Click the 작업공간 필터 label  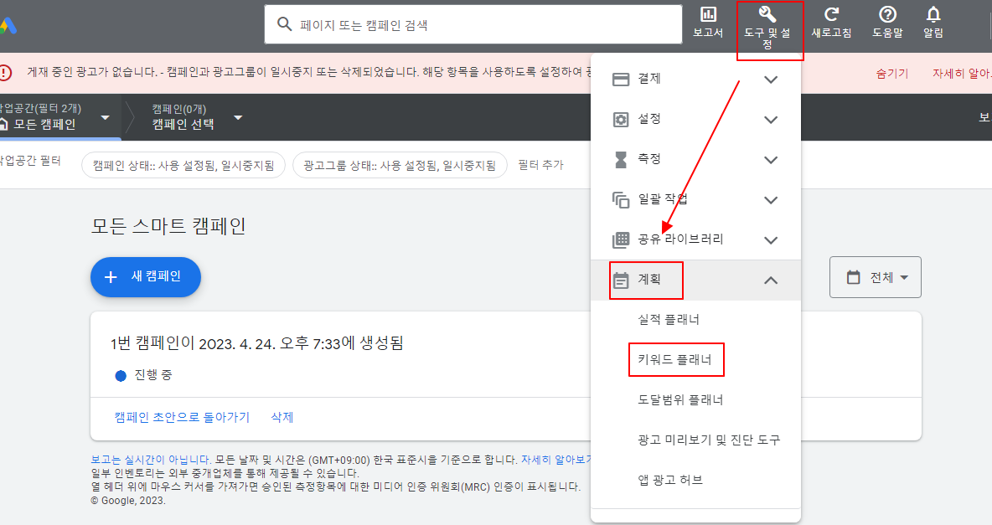30,161
